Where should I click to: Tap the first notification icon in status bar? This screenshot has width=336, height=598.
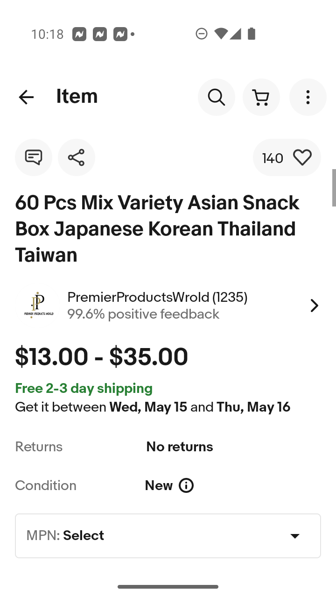pyautogui.click(x=79, y=34)
